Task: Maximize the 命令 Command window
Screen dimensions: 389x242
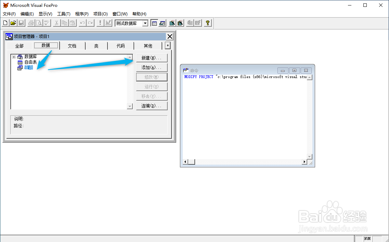Action: tap(294, 71)
